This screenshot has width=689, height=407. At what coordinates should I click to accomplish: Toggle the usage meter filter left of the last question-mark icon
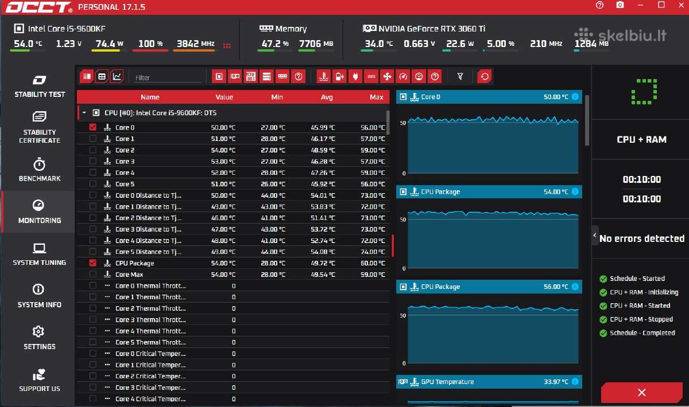(419, 76)
